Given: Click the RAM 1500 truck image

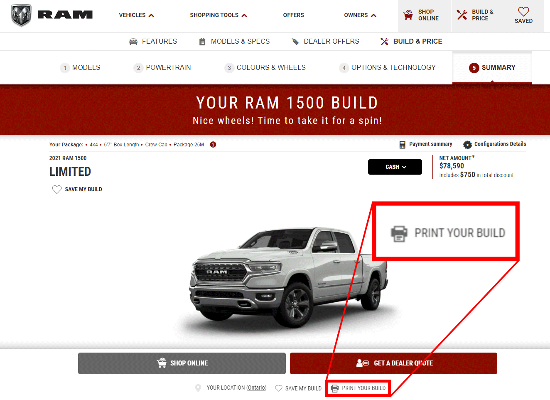Looking at the screenshot, I should click(289, 277).
